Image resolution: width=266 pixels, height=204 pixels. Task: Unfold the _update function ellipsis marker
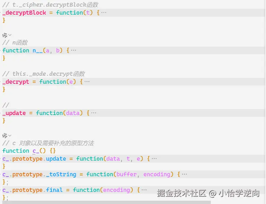pyautogui.click(x=94, y=113)
